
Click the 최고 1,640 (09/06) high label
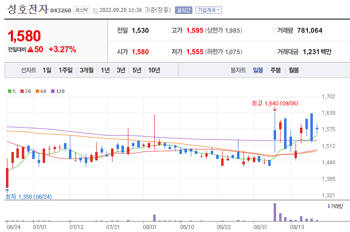point(275,103)
